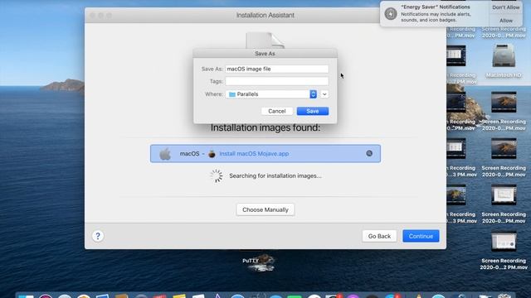Click Don't Allow on Energy Saver notification
The height and width of the screenshot is (298, 531).
506,7
